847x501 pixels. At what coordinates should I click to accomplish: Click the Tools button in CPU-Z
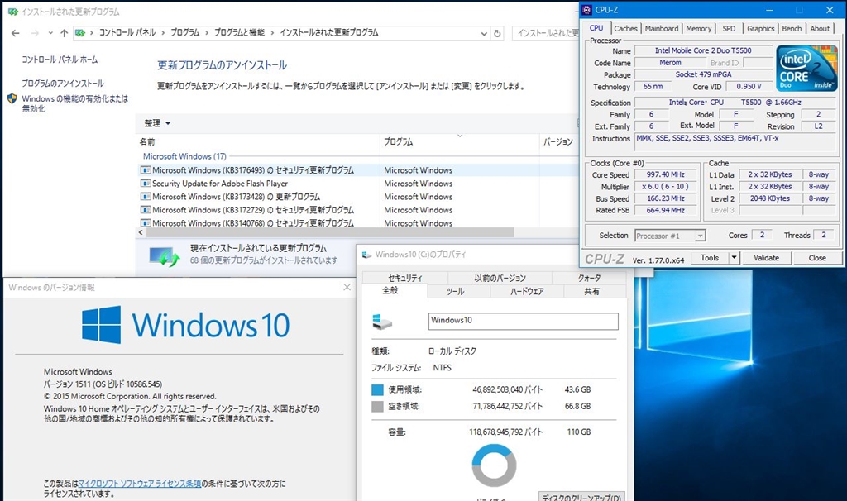pyautogui.click(x=709, y=258)
